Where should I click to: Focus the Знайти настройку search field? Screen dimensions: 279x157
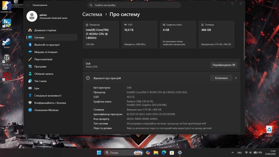(134, 5)
